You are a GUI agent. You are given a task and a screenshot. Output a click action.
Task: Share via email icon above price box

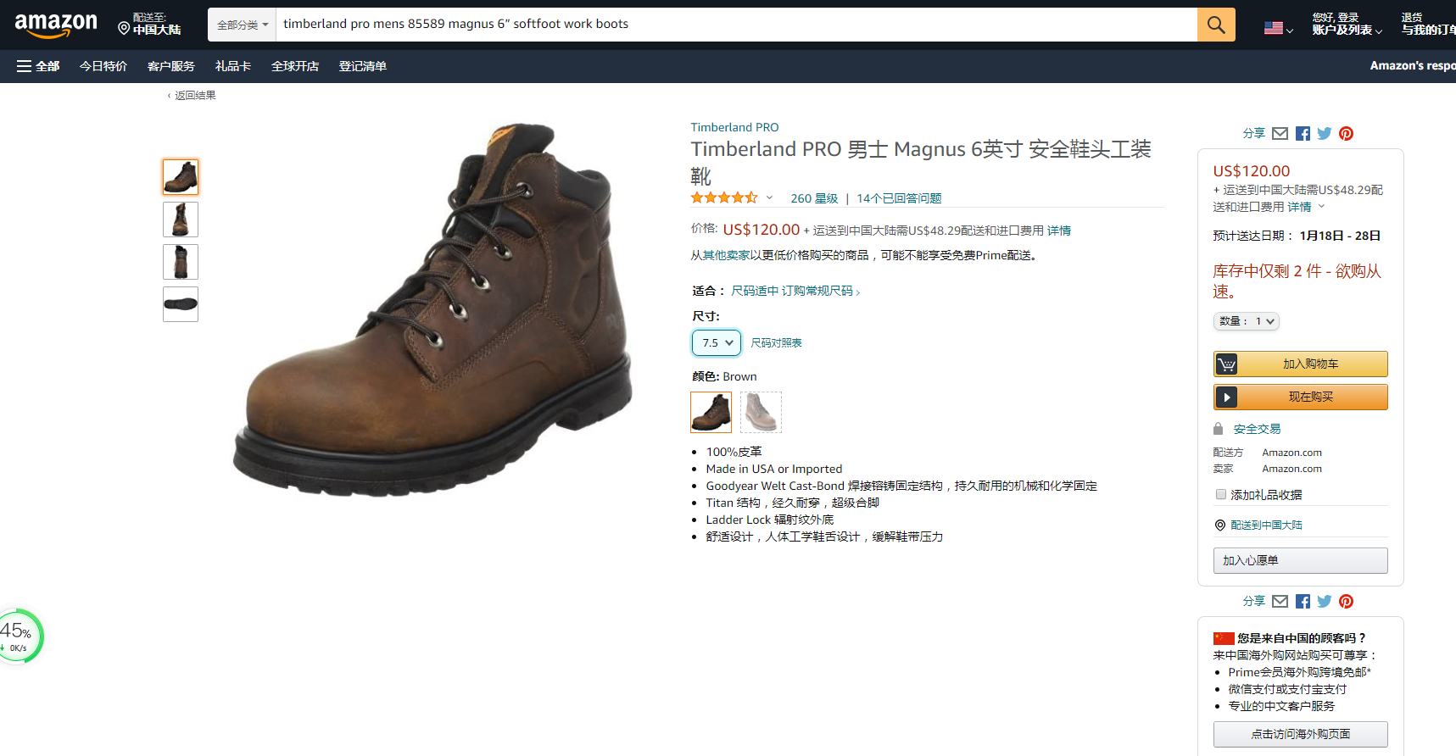coord(1280,133)
